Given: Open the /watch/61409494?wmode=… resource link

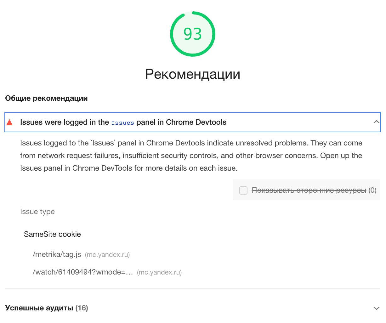Looking at the screenshot, I should pyautogui.click(x=83, y=272).
